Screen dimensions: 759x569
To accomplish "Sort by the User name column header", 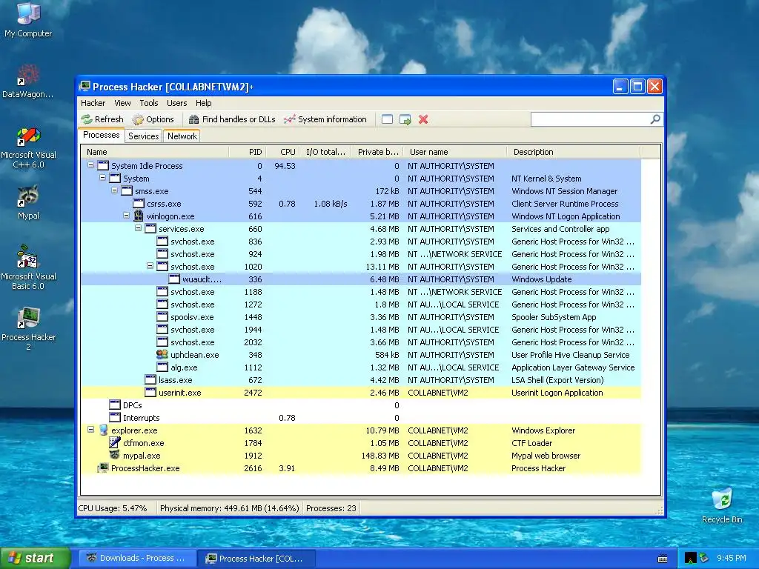I will (455, 152).
